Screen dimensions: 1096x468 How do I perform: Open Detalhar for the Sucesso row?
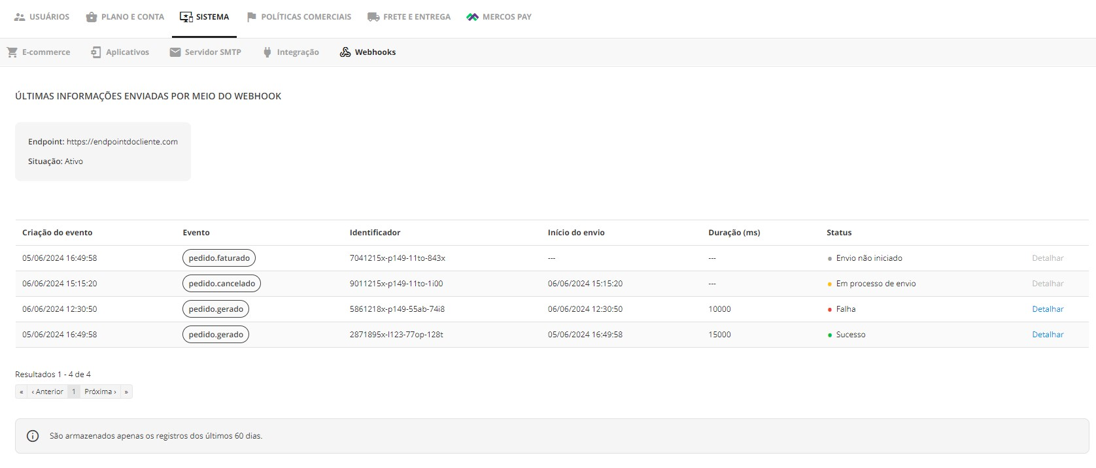(x=1048, y=335)
